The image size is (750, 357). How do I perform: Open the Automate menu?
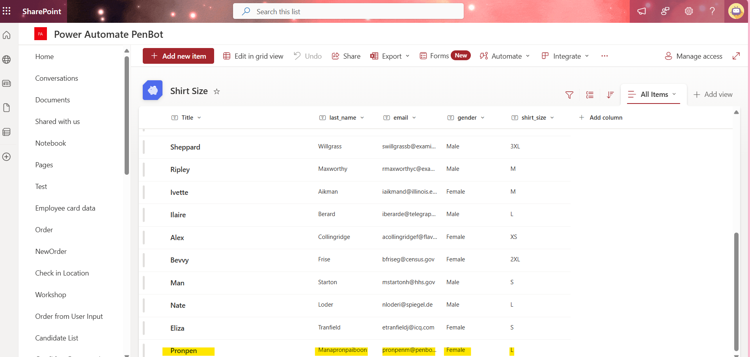tap(504, 56)
